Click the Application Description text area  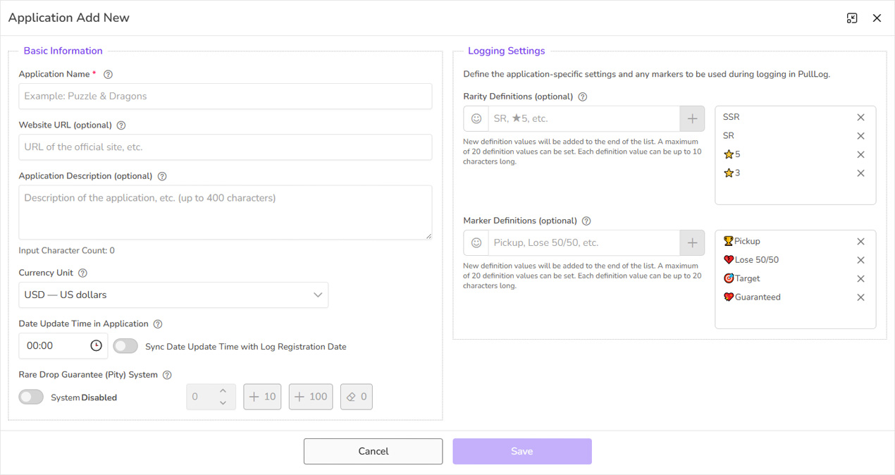tap(225, 212)
